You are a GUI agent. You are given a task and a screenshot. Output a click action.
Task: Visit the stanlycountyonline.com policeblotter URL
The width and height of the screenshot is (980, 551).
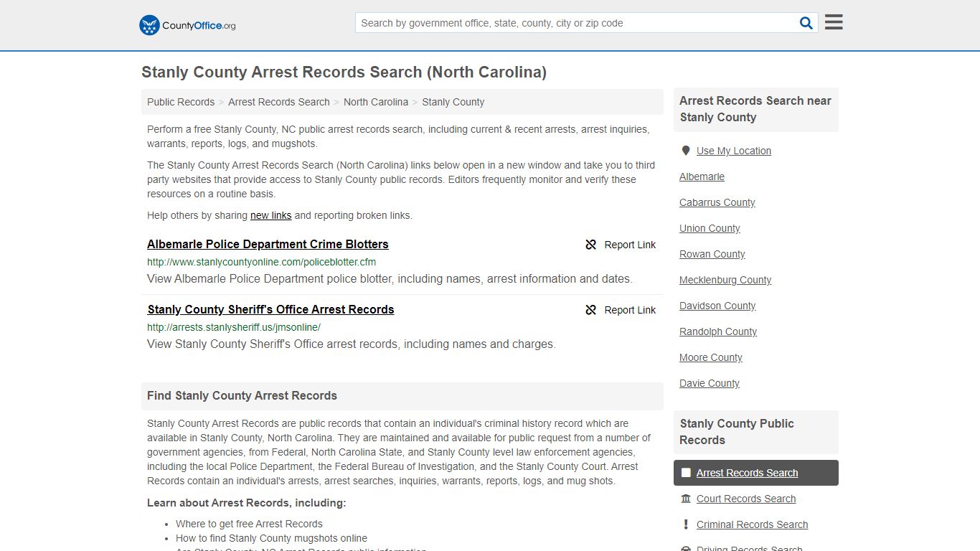(x=261, y=262)
